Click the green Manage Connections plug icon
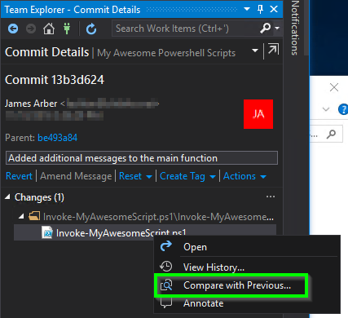 pyautogui.click(x=67, y=29)
